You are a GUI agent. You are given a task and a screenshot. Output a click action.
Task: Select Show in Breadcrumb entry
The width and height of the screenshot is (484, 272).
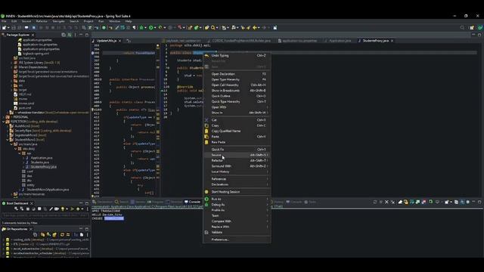pyautogui.click(x=237, y=91)
